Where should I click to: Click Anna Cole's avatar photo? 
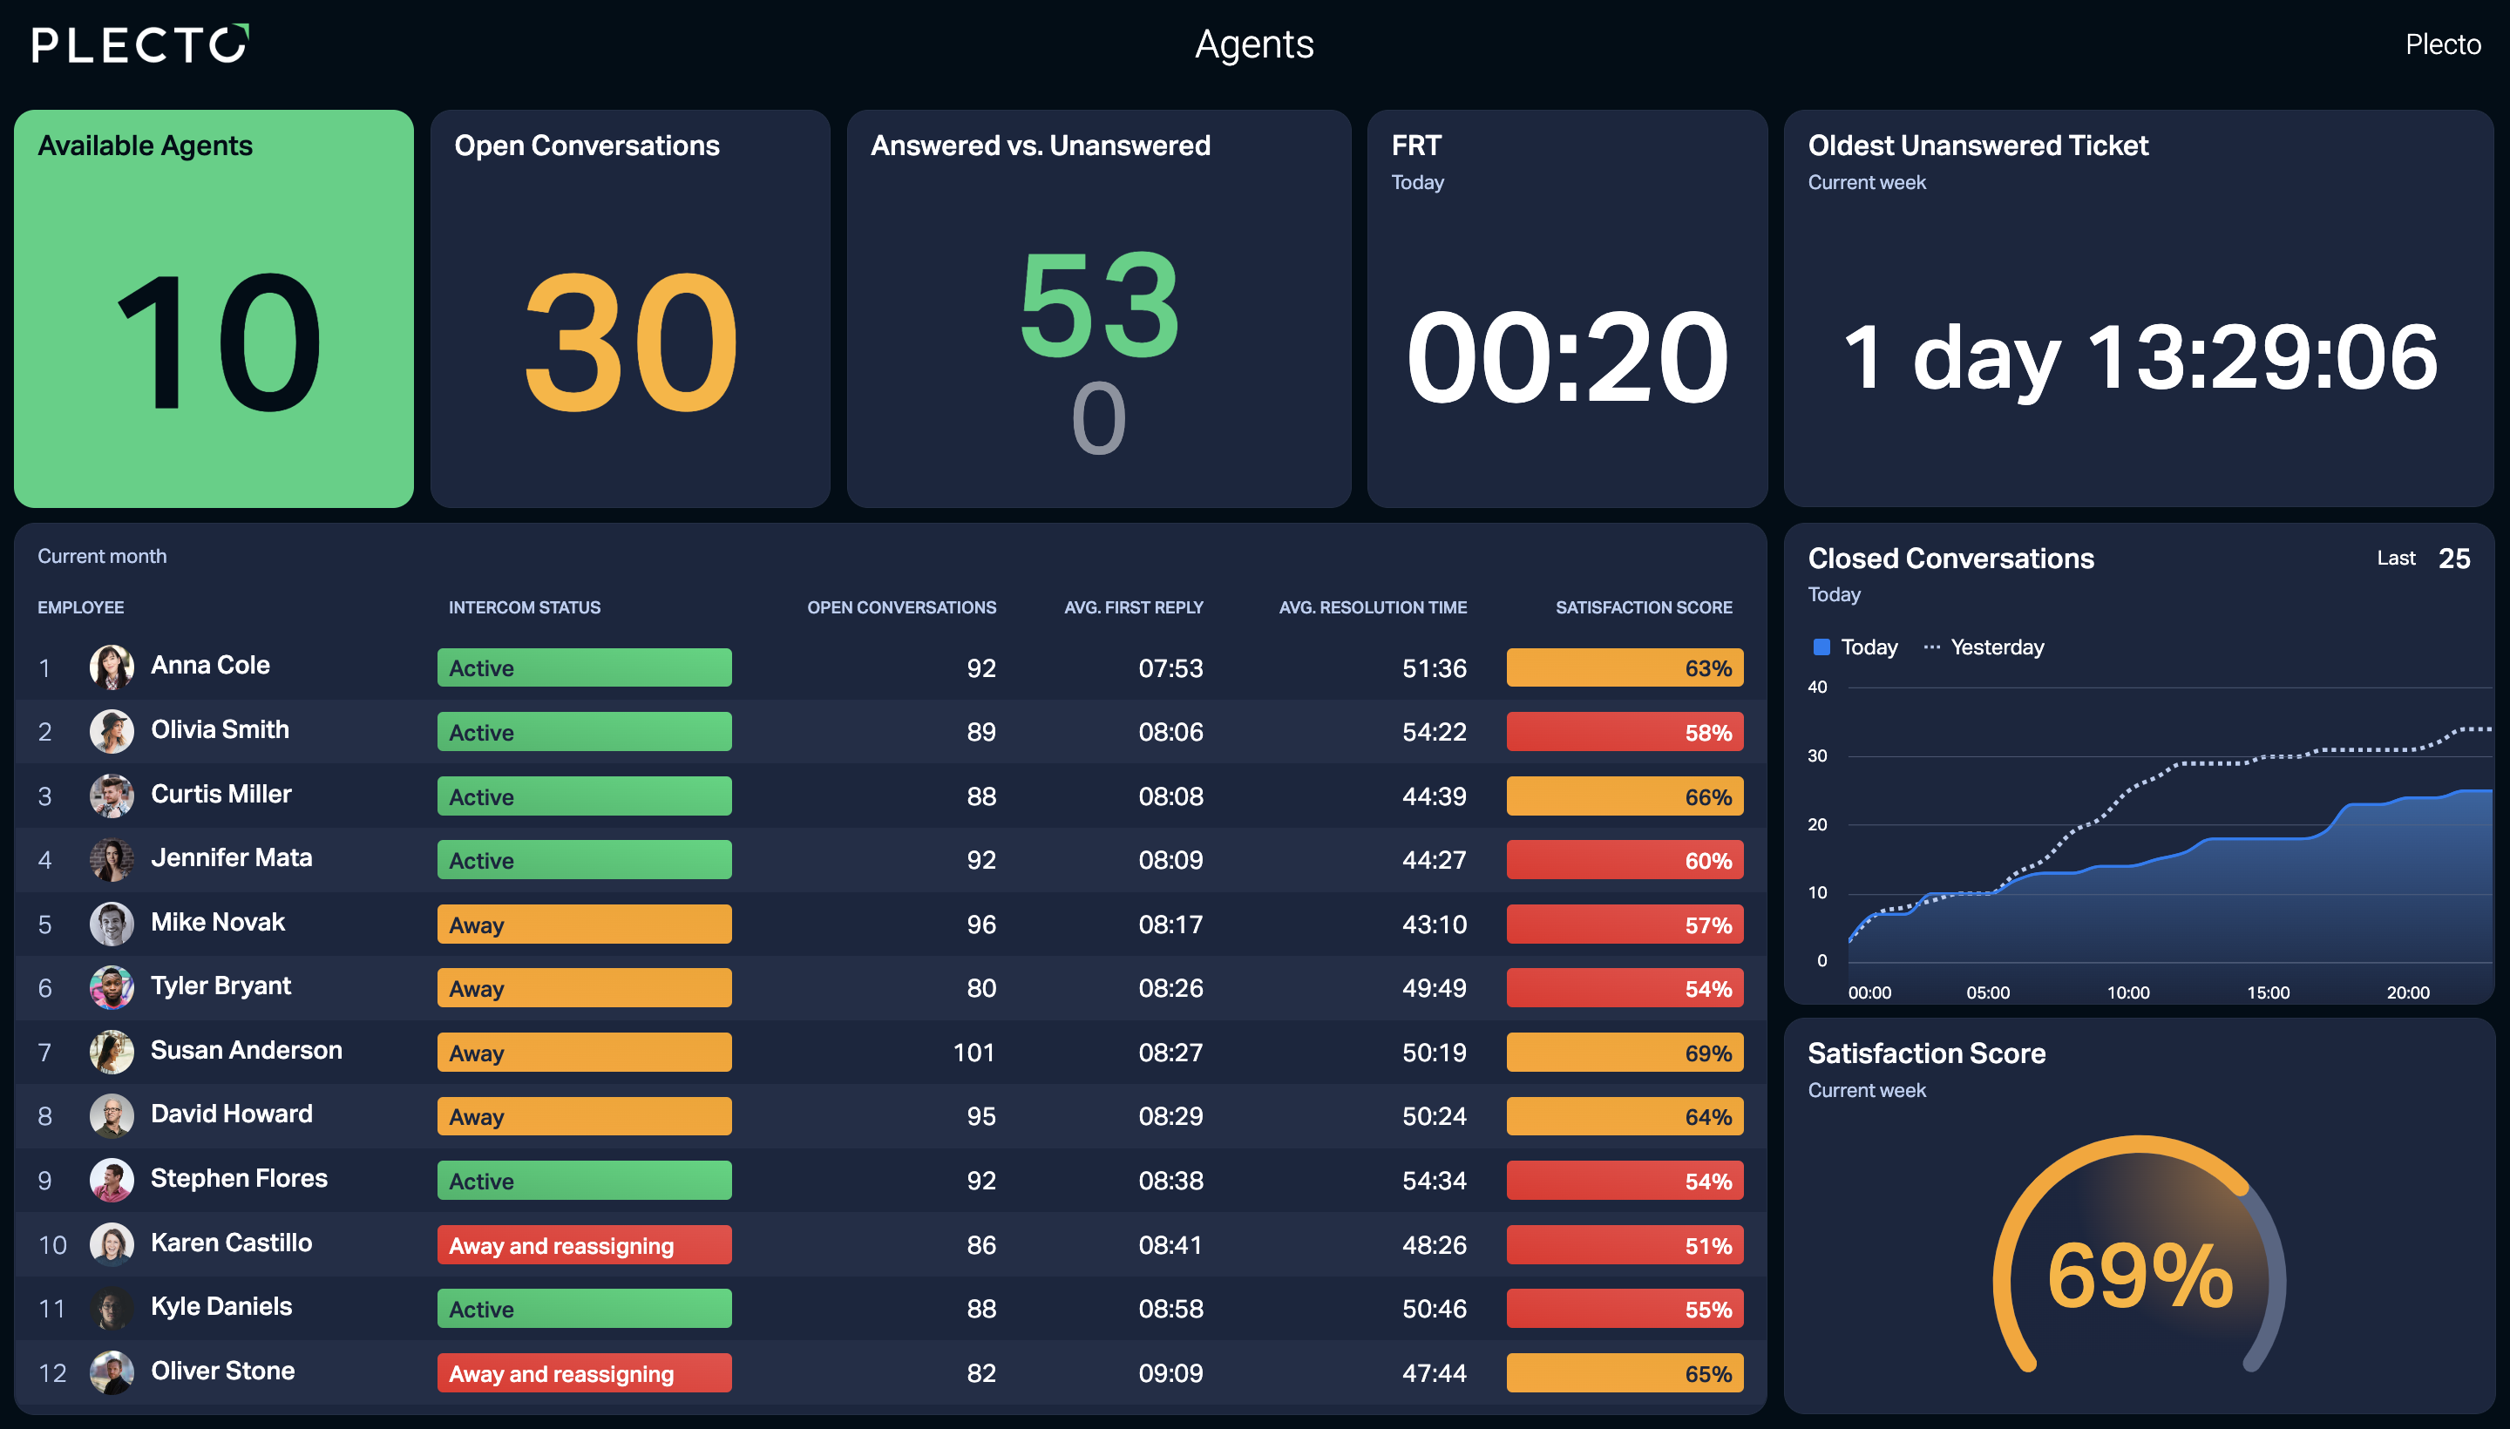pyautogui.click(x=112, y=667)
